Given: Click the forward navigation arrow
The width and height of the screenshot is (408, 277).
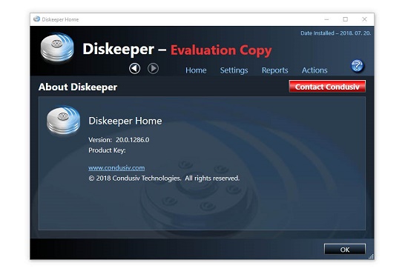Looking at the screenshot, I should click(x=153, y=69).
